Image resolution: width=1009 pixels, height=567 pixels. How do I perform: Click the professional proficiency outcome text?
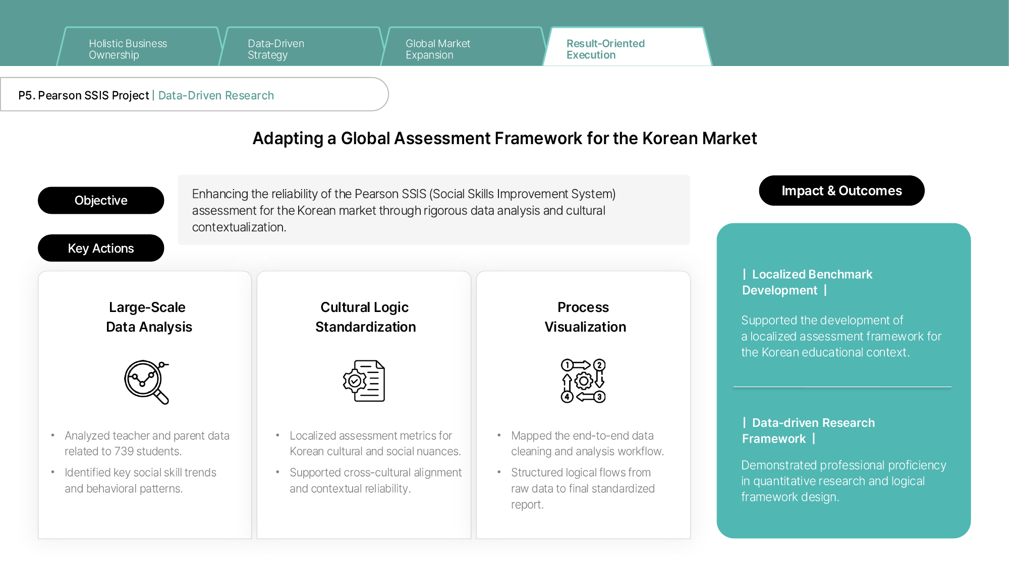(x=844, y=481)
